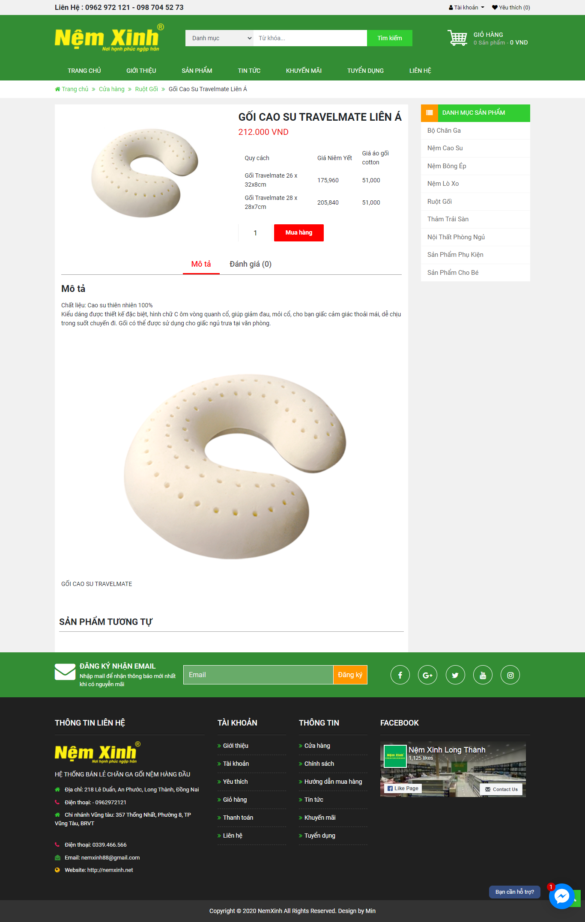This screenshot has width=585, height=922.
Task: Select the Mô tả tab
Action: click(x=201, y=264)
